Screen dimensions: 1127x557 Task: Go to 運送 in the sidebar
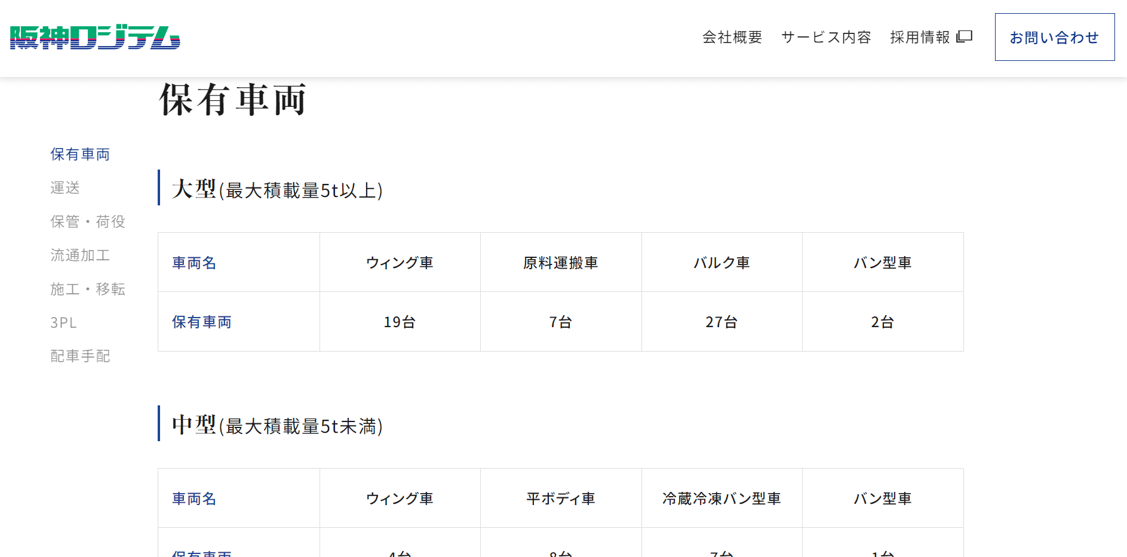pos(65,188)
